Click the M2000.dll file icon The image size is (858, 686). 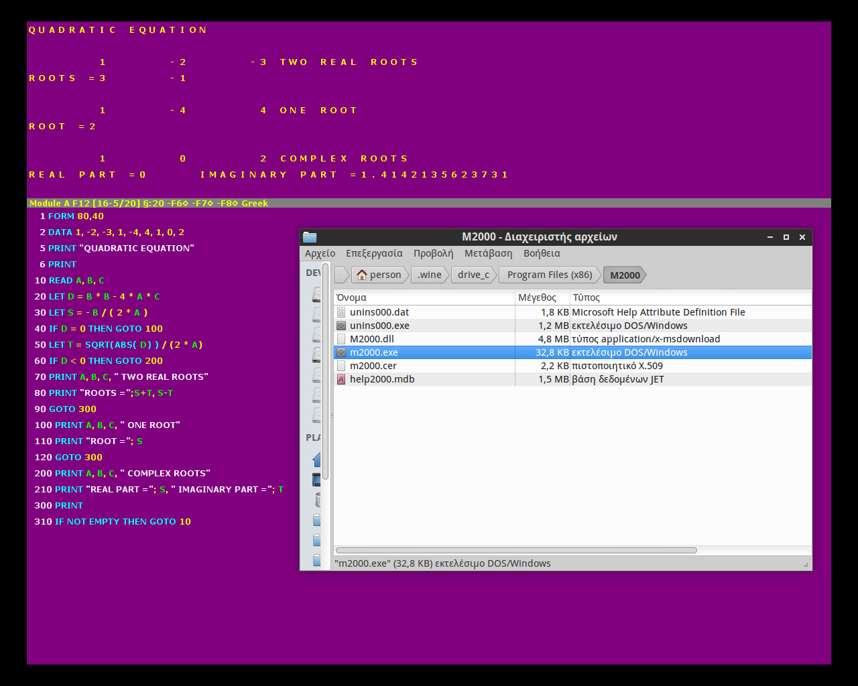click(341, 339)
